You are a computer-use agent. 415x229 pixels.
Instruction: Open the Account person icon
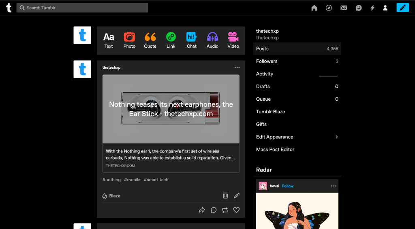point(385,8)
